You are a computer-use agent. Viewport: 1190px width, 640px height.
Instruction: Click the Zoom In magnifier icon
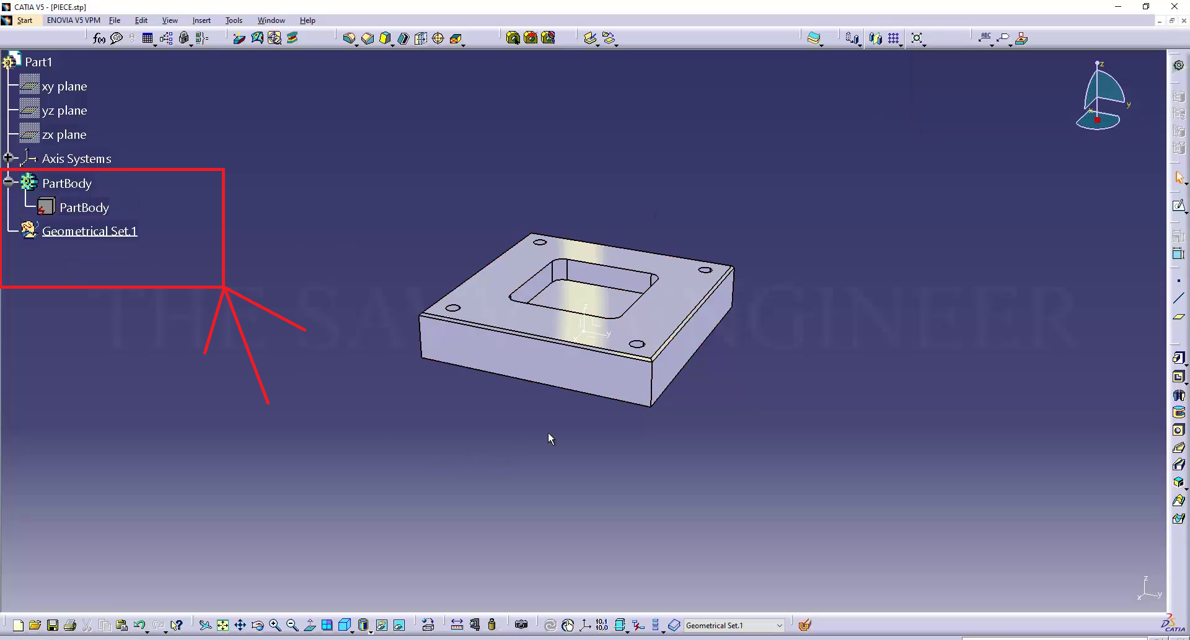275,625
